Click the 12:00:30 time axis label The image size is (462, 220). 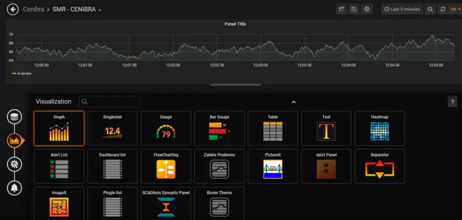(x=41, y=65)
